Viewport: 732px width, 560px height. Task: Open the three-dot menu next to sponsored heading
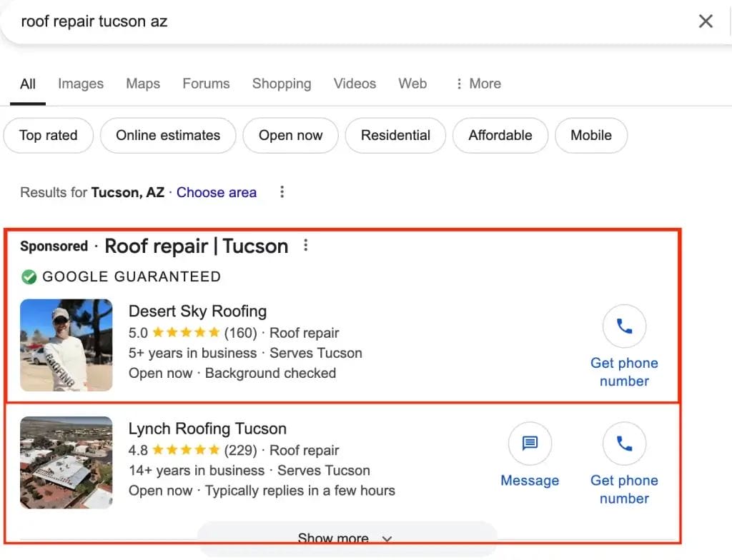point(305,245)
